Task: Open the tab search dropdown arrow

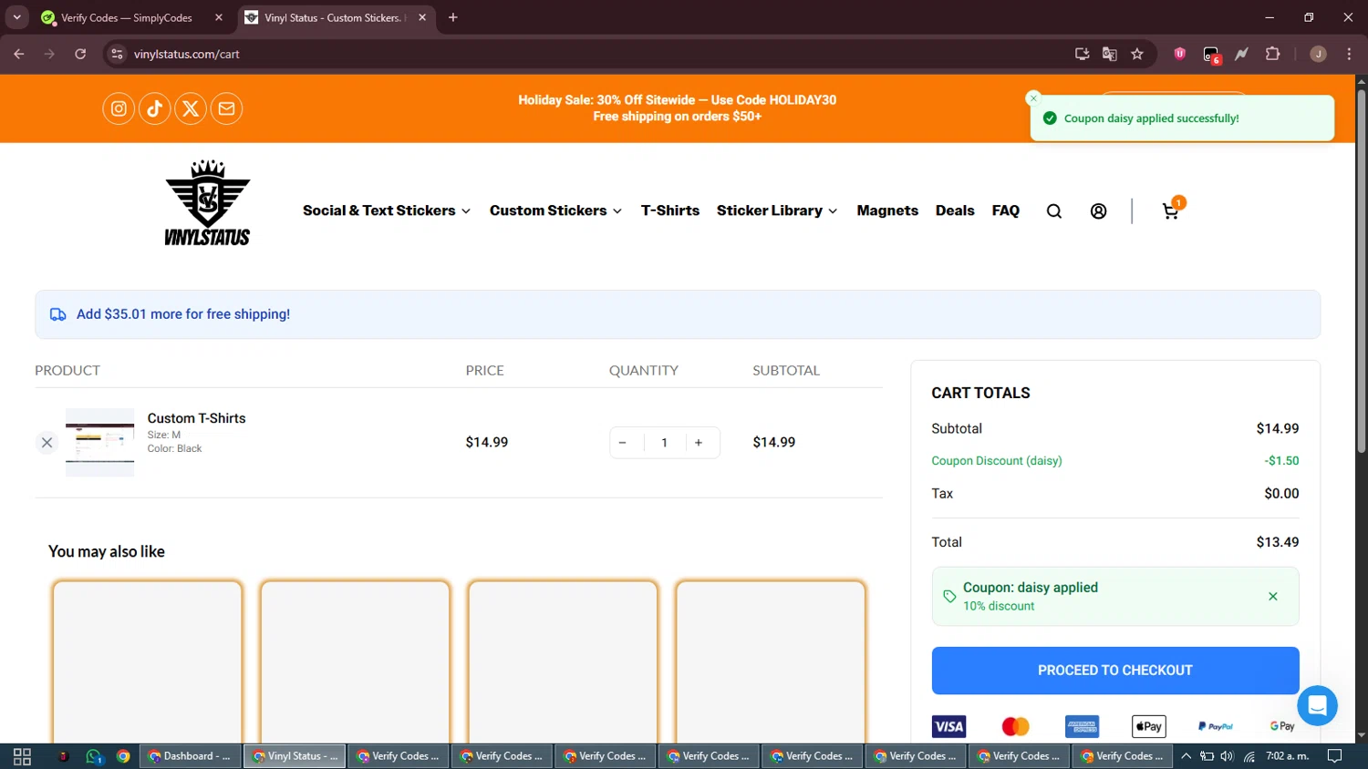Action: pos(16,17)
